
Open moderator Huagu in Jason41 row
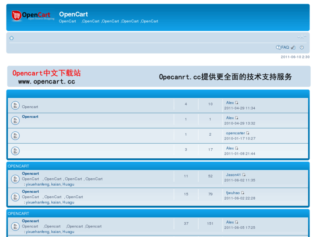pyautogui.click(x=68, y=184)
